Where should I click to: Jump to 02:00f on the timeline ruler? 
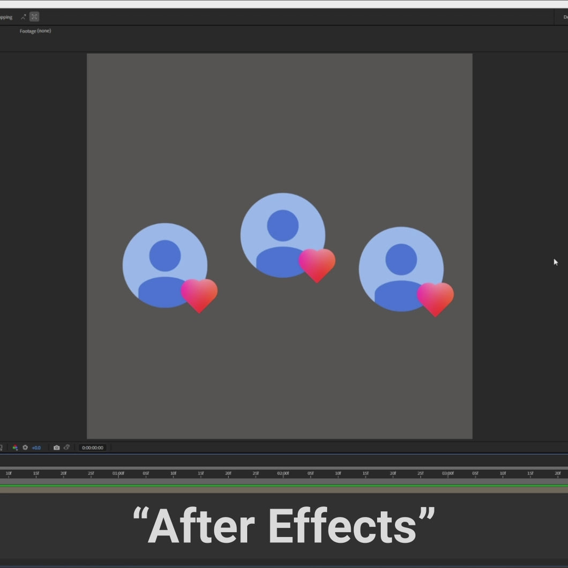coord(283,474)
